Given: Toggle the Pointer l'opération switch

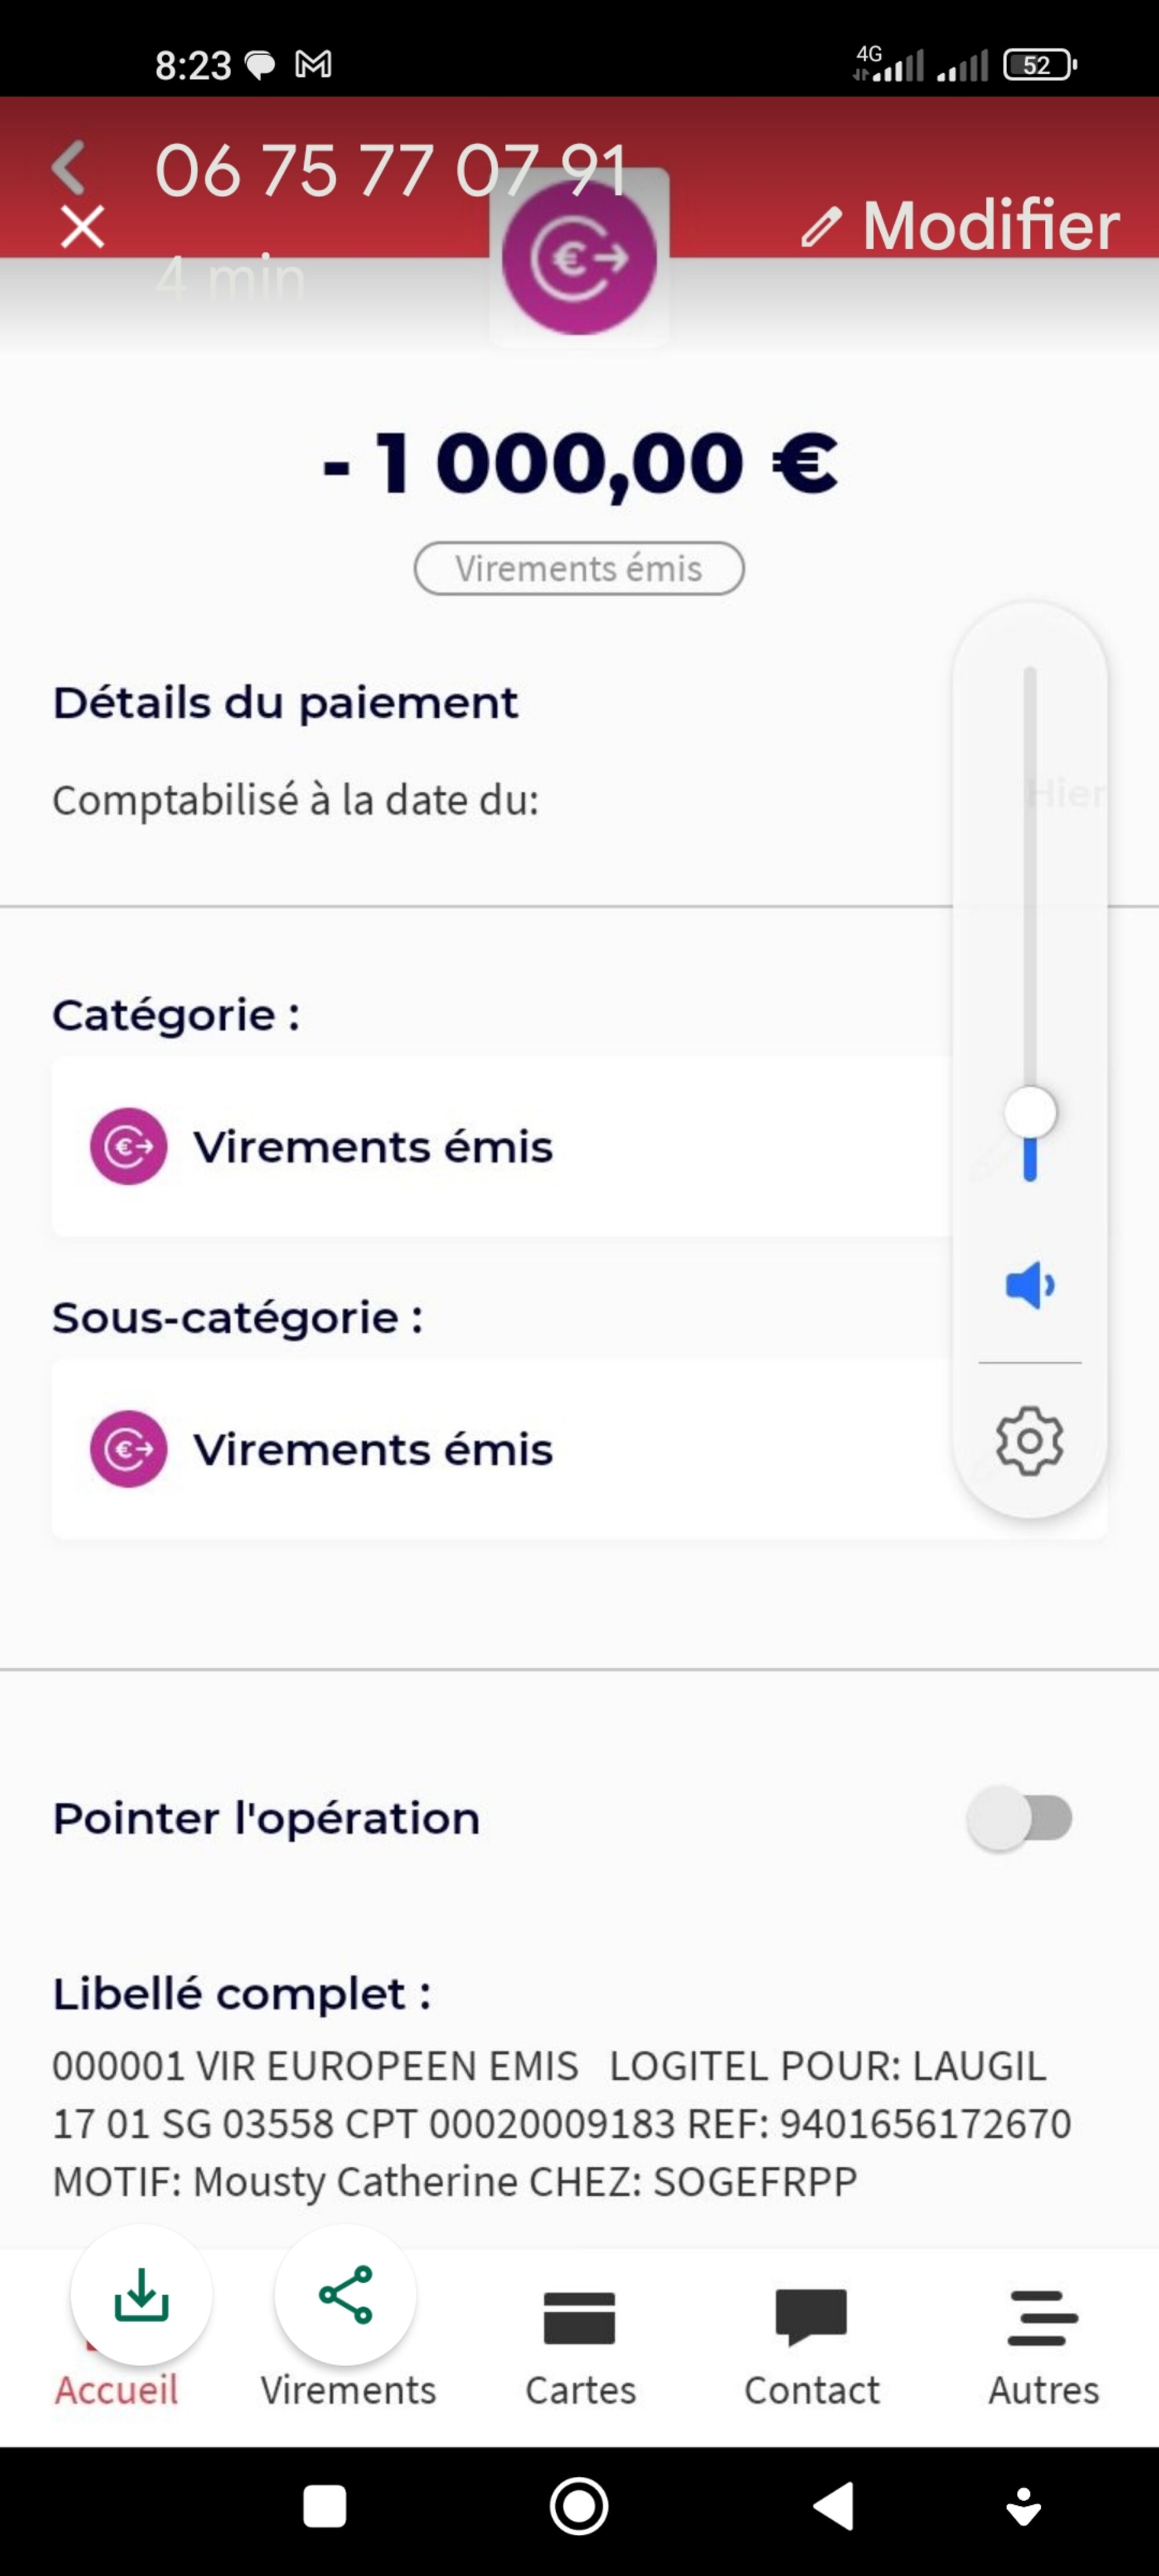Looking at the screenshot, I should click(x=1020, y=1817).
